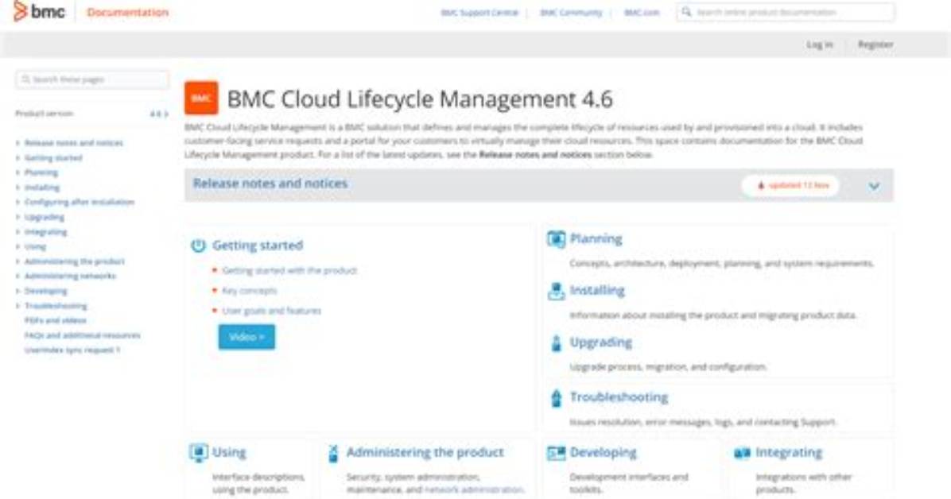Expand the arrow beside Planning in sidebar

[17, 172]
